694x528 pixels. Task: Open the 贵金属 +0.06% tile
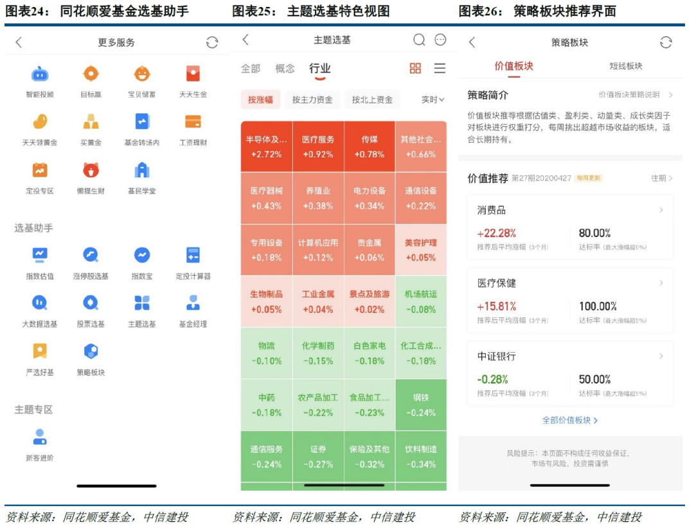tap(369, 250)
